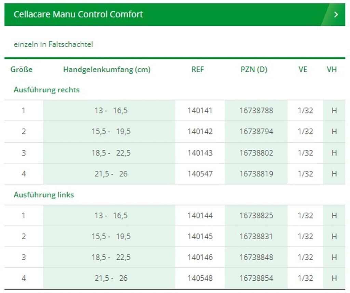This screenshot has width=350, height=293.
Task: Click the PZN (D) column header
Action: coord(254,69)
